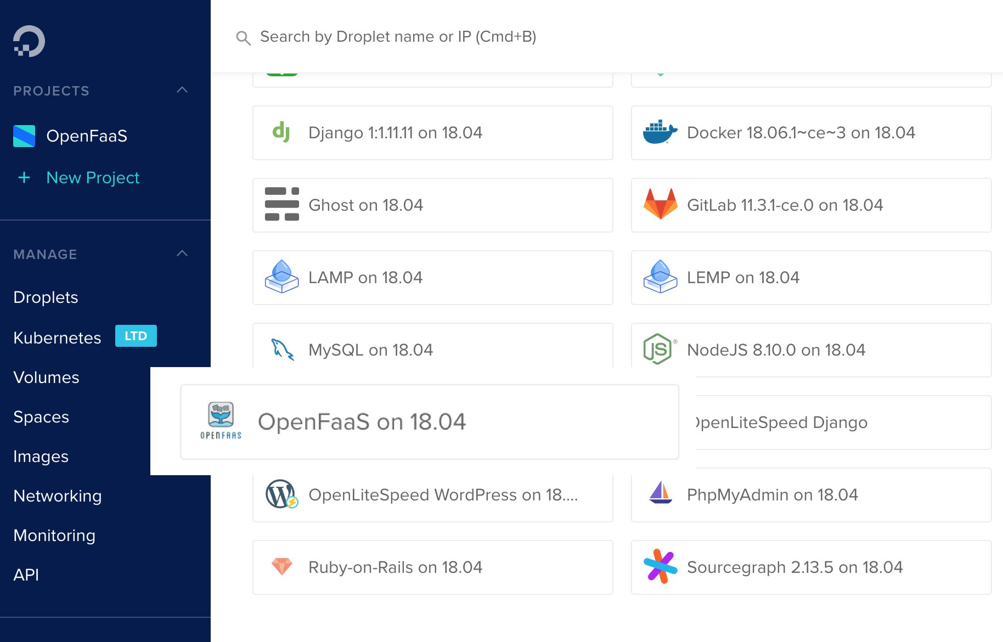Screen dimensions: 1003x642
Task: Open Spaces in sidebar
Action: pos(41,417)
